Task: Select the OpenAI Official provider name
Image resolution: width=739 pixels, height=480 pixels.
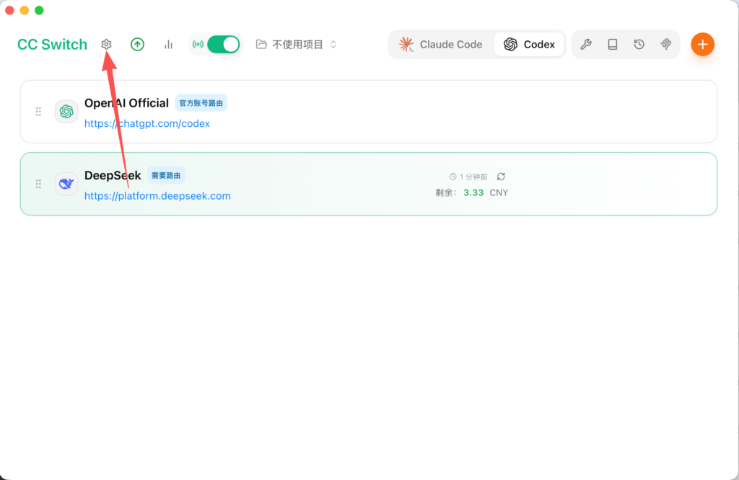Action: 126,103
